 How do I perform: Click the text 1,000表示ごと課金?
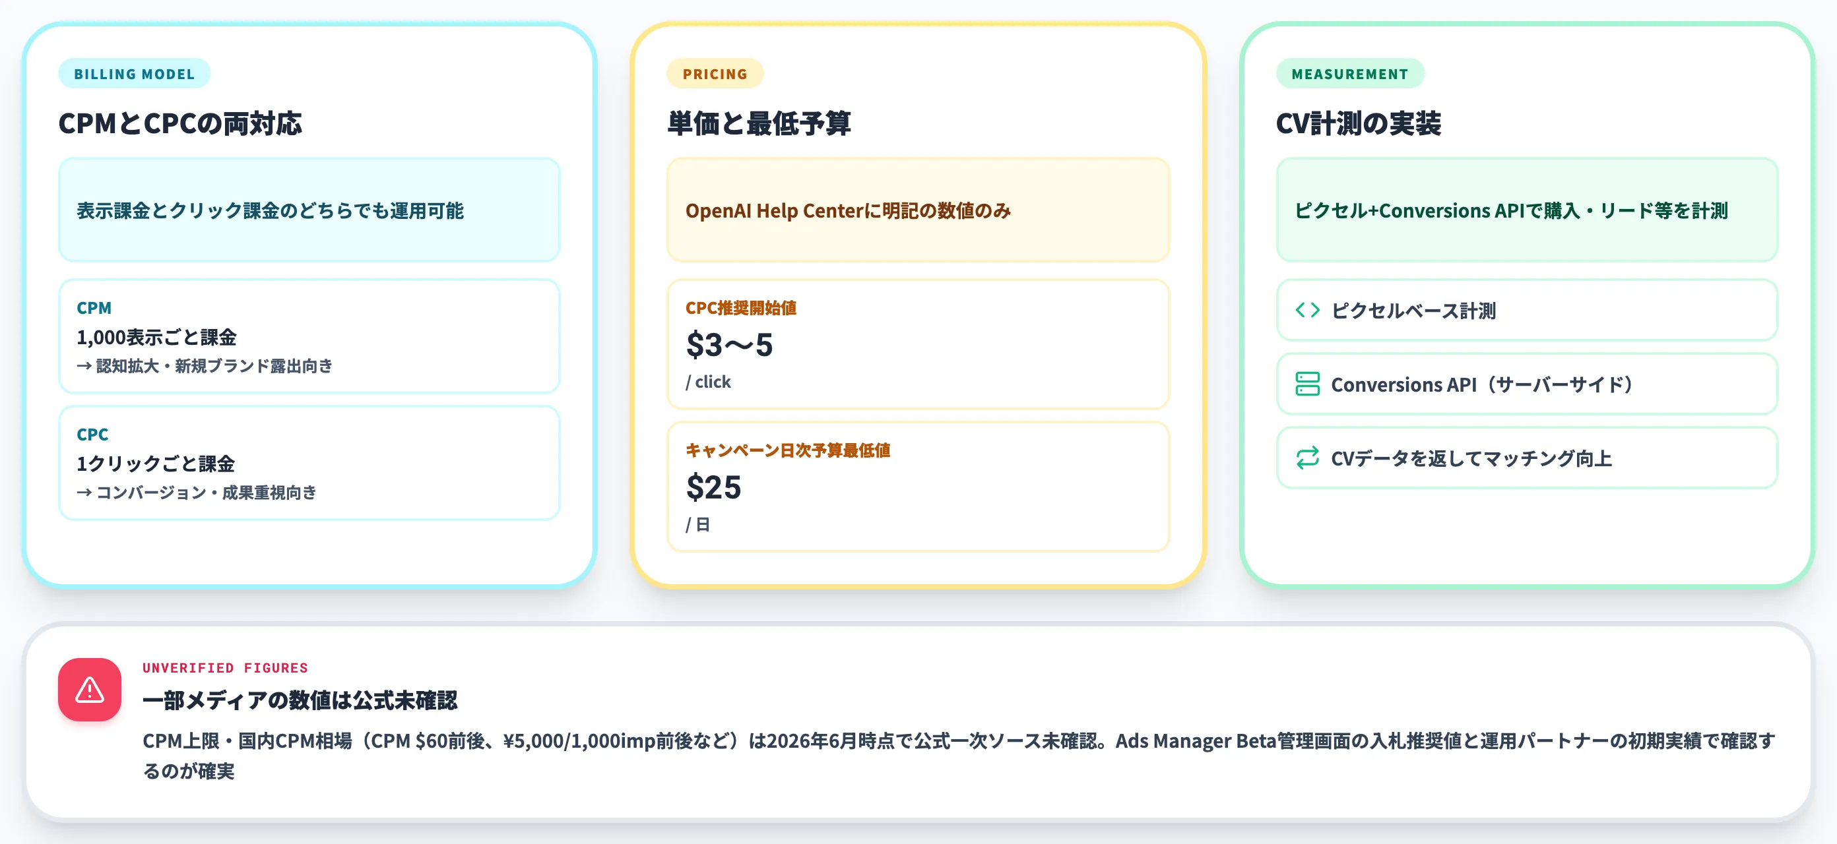click(x=156, y=336)
